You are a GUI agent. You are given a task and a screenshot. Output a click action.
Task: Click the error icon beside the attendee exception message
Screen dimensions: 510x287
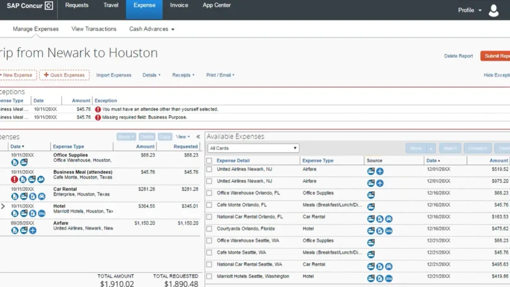pos(98,109)
